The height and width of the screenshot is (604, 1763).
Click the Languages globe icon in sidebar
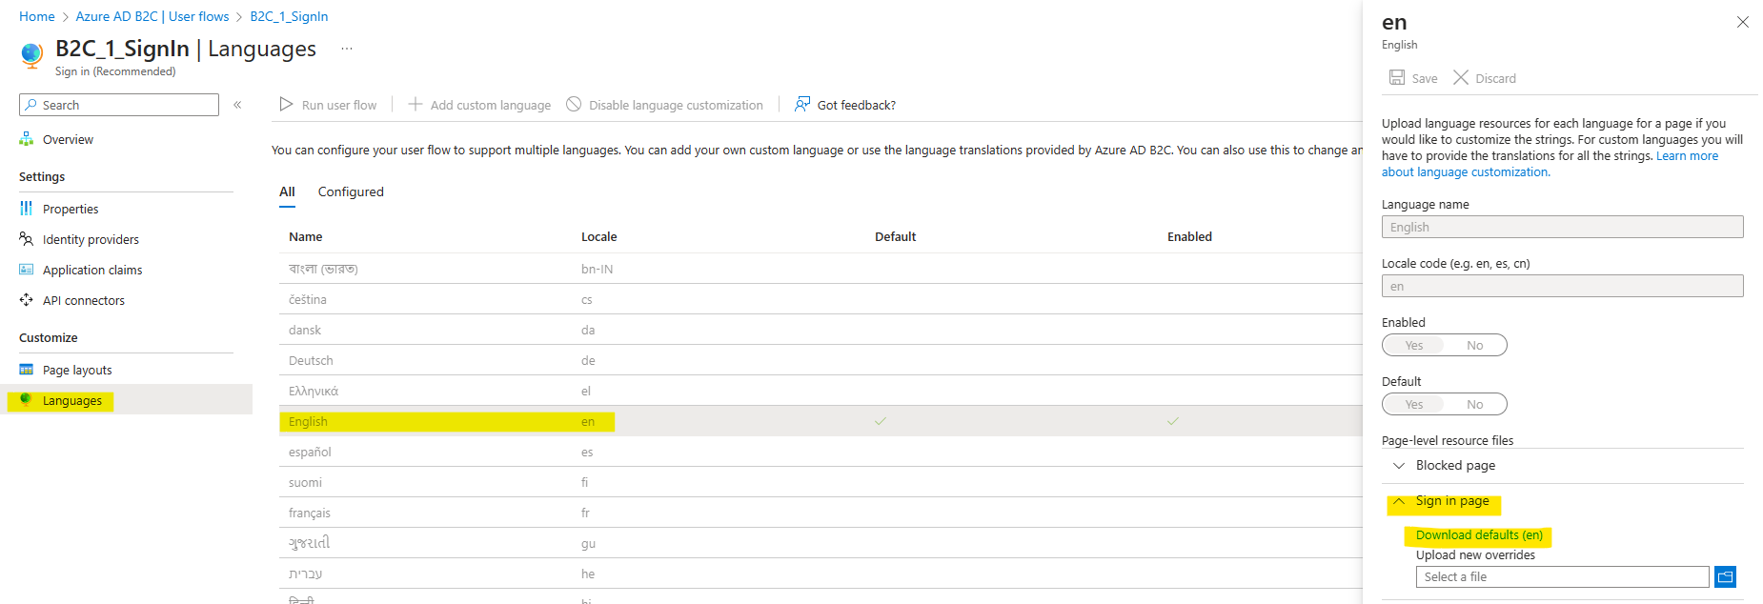(x=27, y=400)
